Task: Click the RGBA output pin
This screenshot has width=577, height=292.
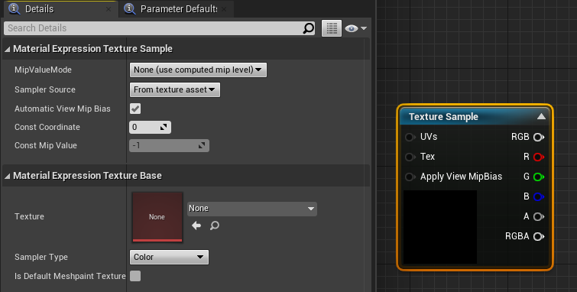Action: click(539, 236)
